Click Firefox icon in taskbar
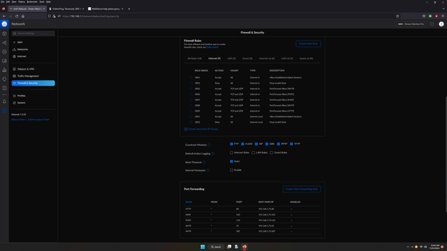 244,247
